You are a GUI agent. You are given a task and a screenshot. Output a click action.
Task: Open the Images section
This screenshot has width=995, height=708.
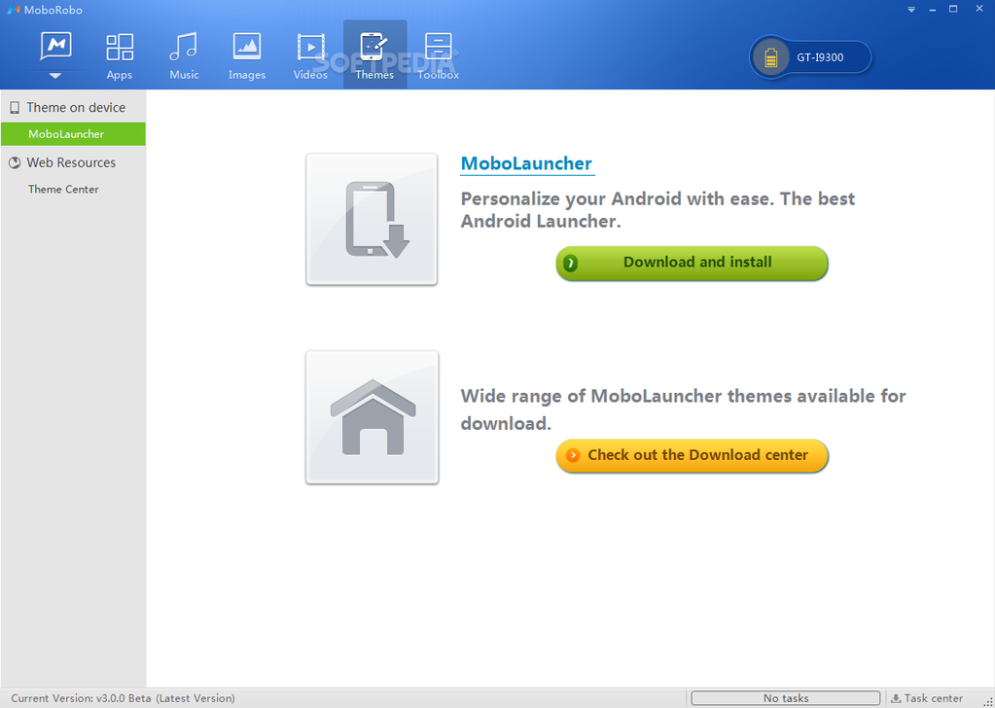(247, 56)
